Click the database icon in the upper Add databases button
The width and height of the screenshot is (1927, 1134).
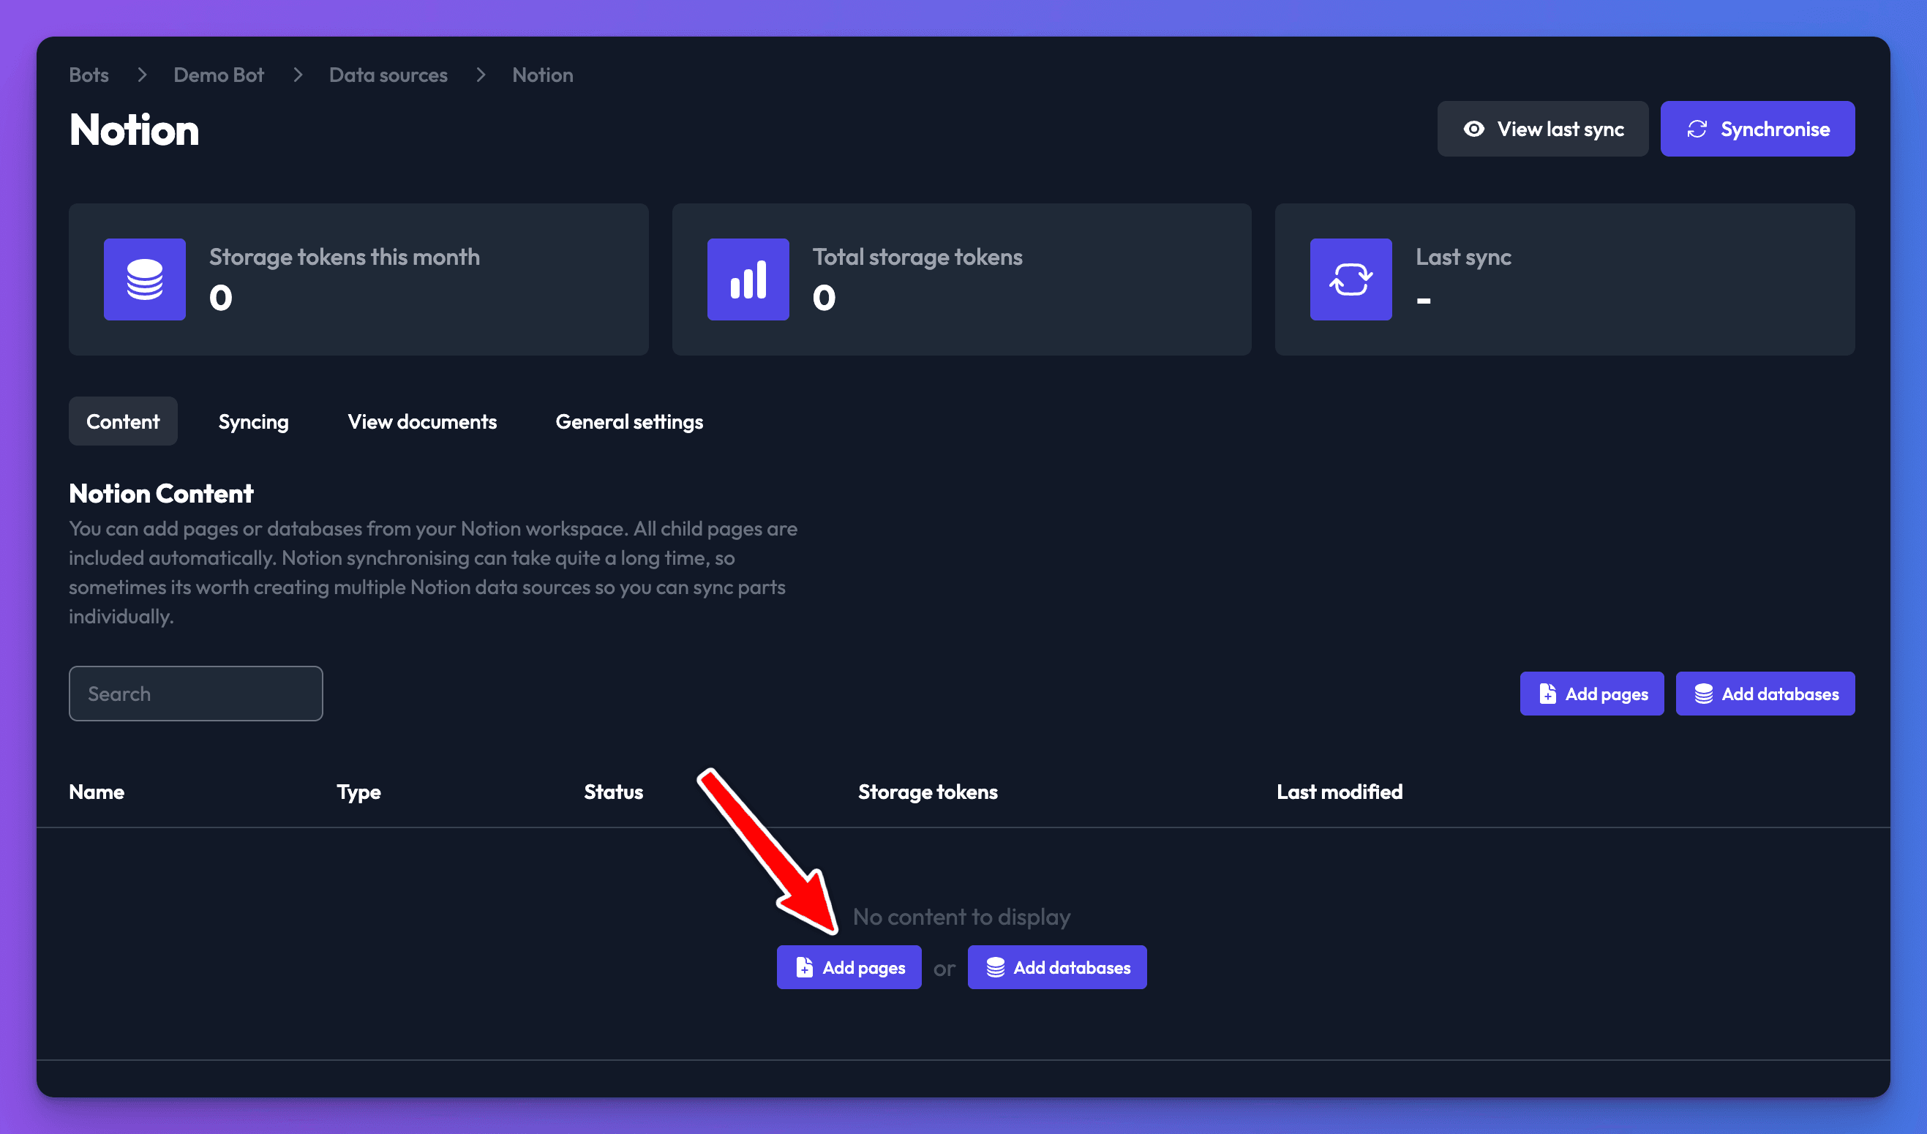point(1703,694)
